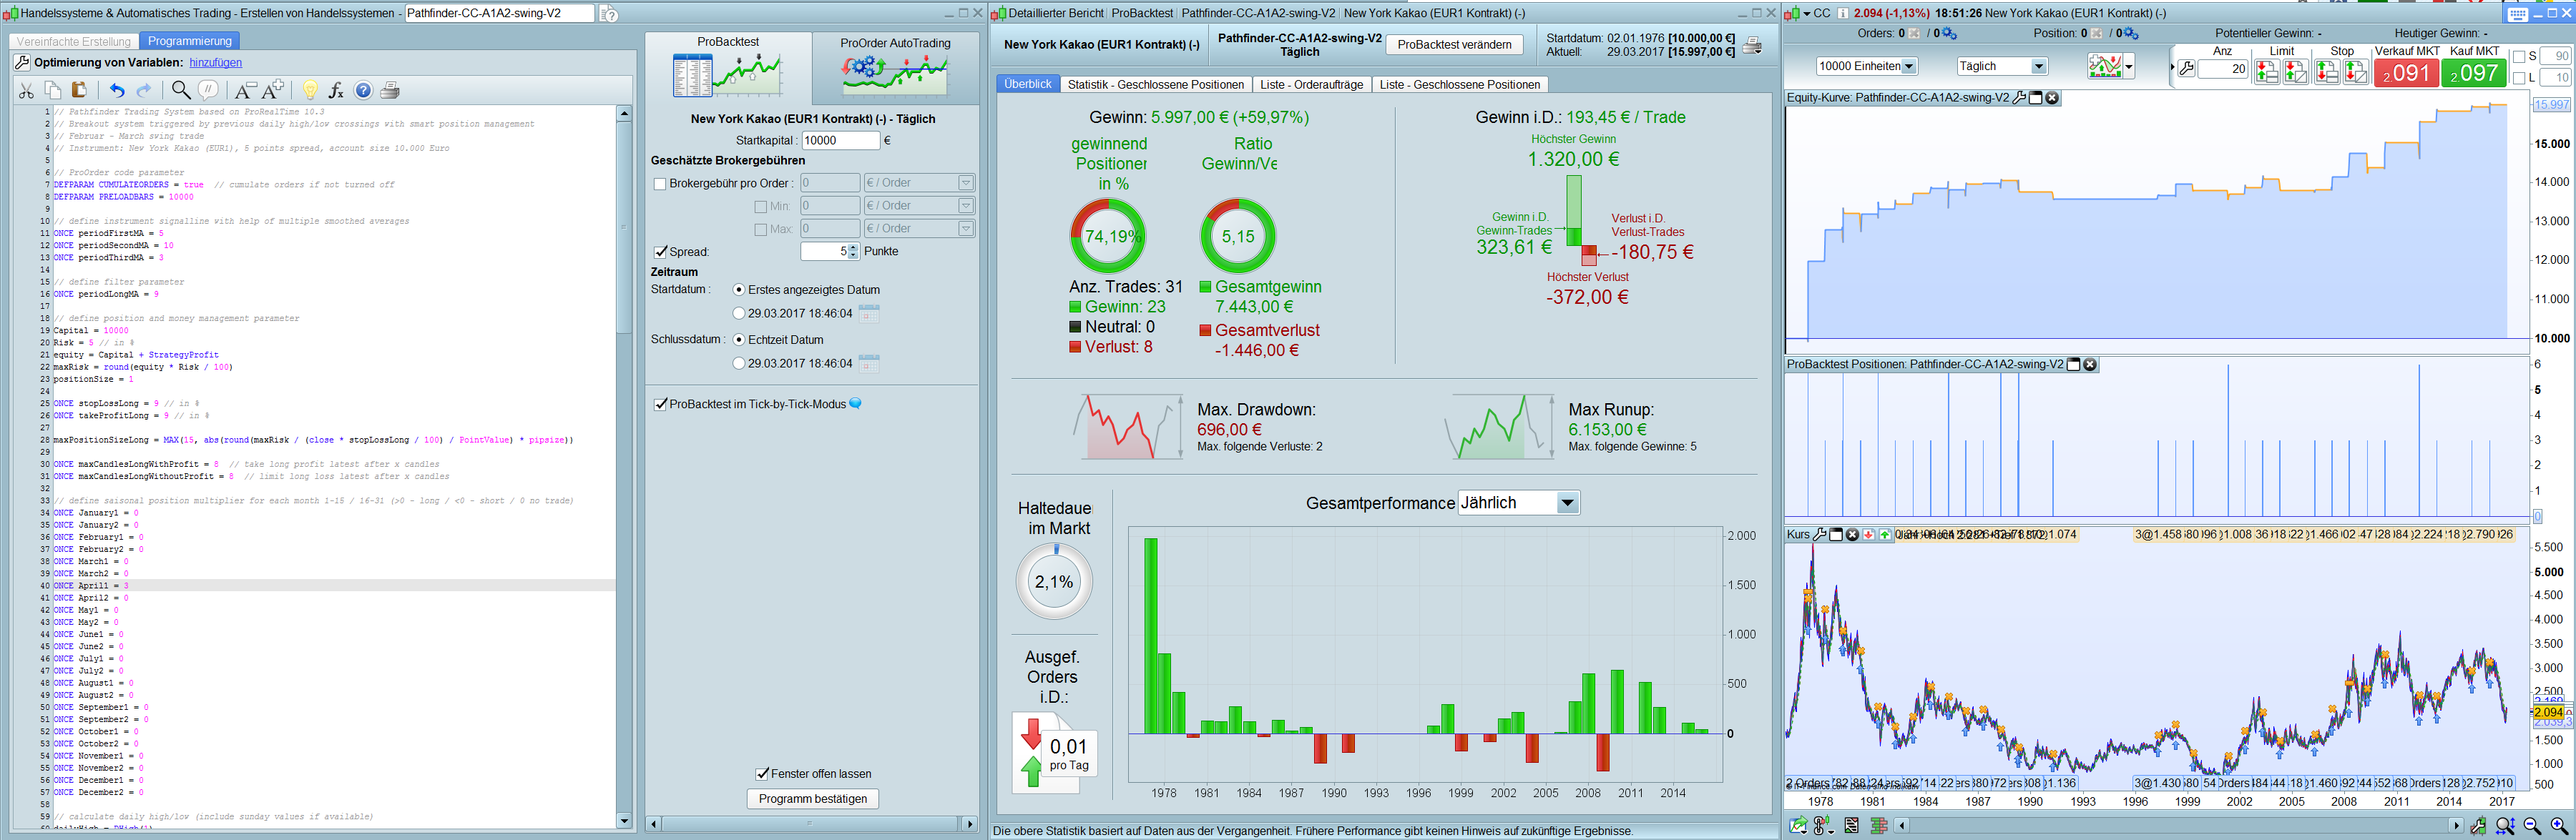Click the yellow lightbulb icon

[x=310, y=91]
